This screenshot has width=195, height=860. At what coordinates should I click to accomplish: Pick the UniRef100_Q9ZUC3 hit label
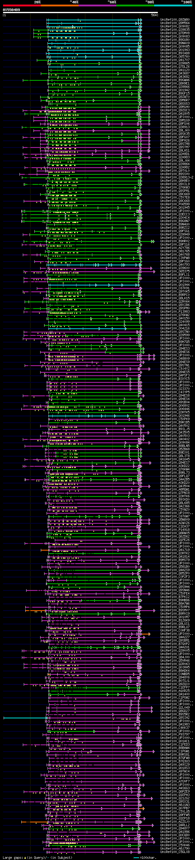point(175,110)
